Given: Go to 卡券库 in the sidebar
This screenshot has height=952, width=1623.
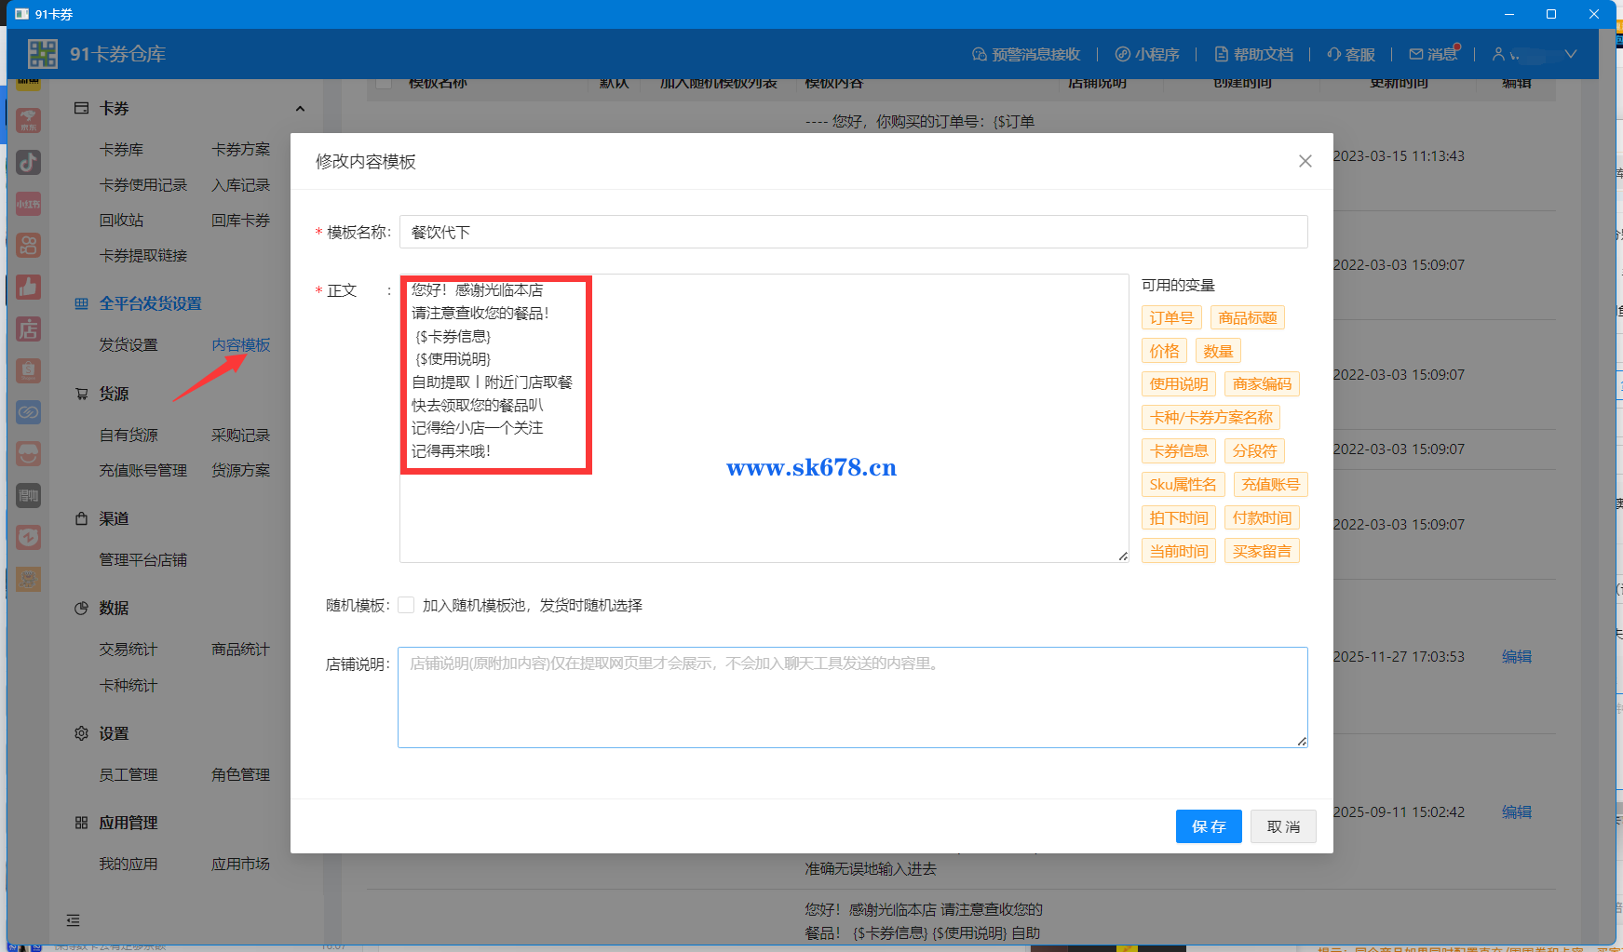Looking at the screenshot, I should (x=121, y=150).
